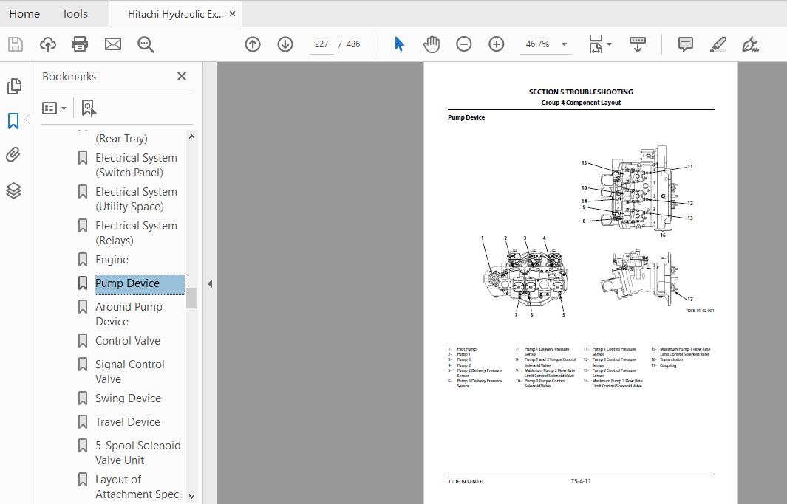Open the Swing Device bookmark
The image size is (787, 504).
[128, 398]
